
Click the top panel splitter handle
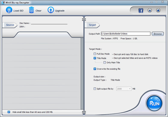[x=84, y=19]
